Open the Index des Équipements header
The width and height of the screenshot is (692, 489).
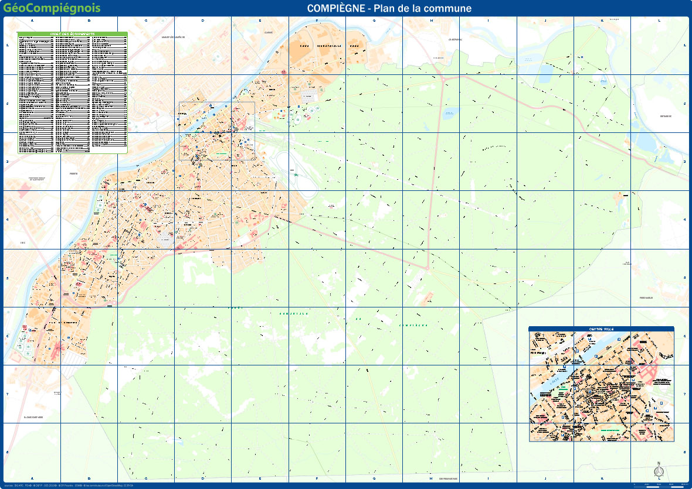tap(73, 34)
